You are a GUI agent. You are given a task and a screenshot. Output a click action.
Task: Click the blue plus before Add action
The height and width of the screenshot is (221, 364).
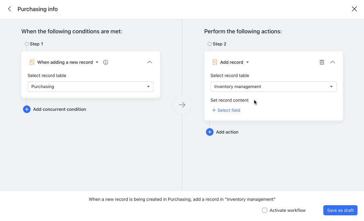pos(210,132)
